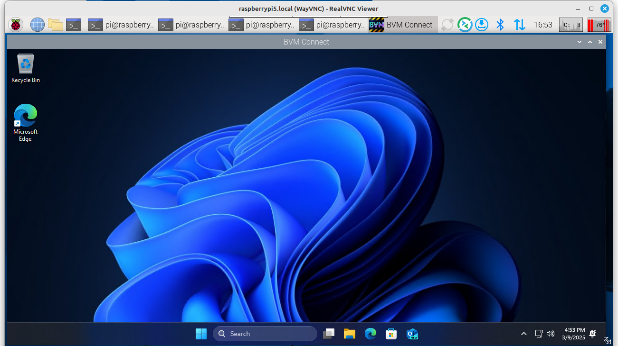Open the Bluetooth menu in Pi panel
618x346 pixels.
(x=500, y=25)
